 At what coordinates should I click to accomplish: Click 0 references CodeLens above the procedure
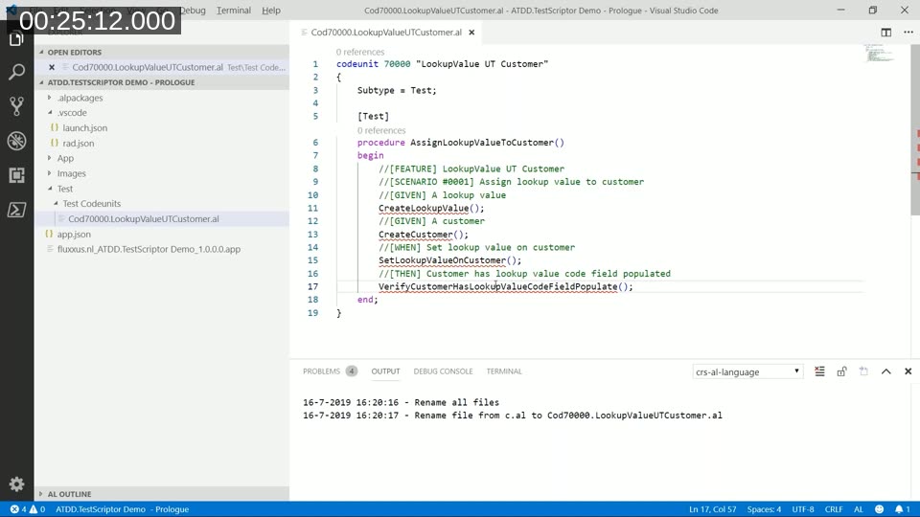(x=381, y=130)
